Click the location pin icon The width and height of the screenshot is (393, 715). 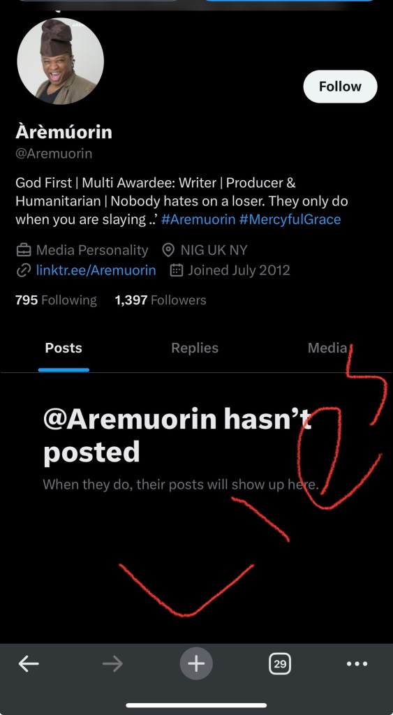tap(168, 250)
